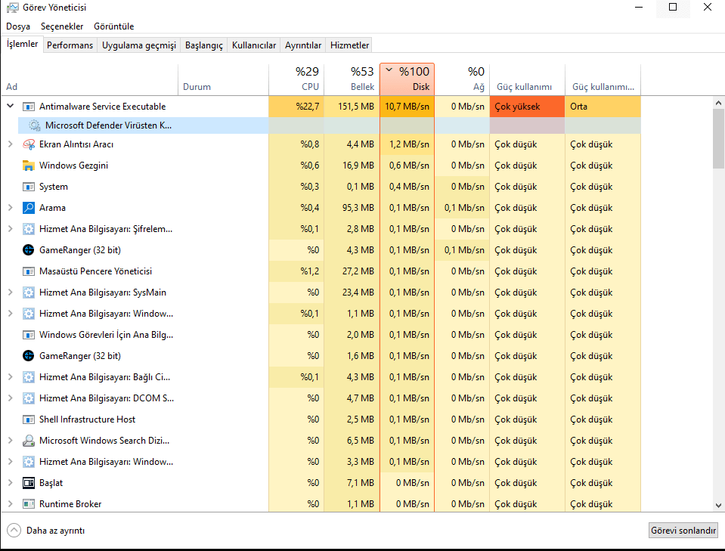Click Daha az ayrıntı link
Screen dimensions: 725x551
click(55, 531)
